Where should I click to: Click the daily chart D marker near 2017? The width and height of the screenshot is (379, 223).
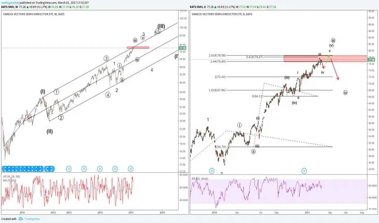304,171
